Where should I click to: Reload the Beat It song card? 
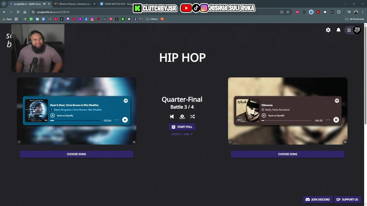19,142
